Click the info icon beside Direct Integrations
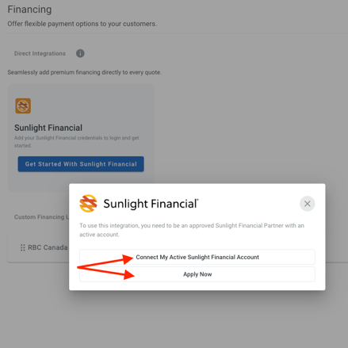 pos(80,53)
